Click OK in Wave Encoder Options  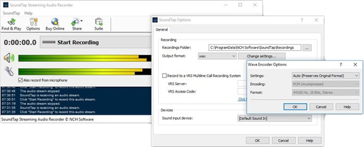295,107
